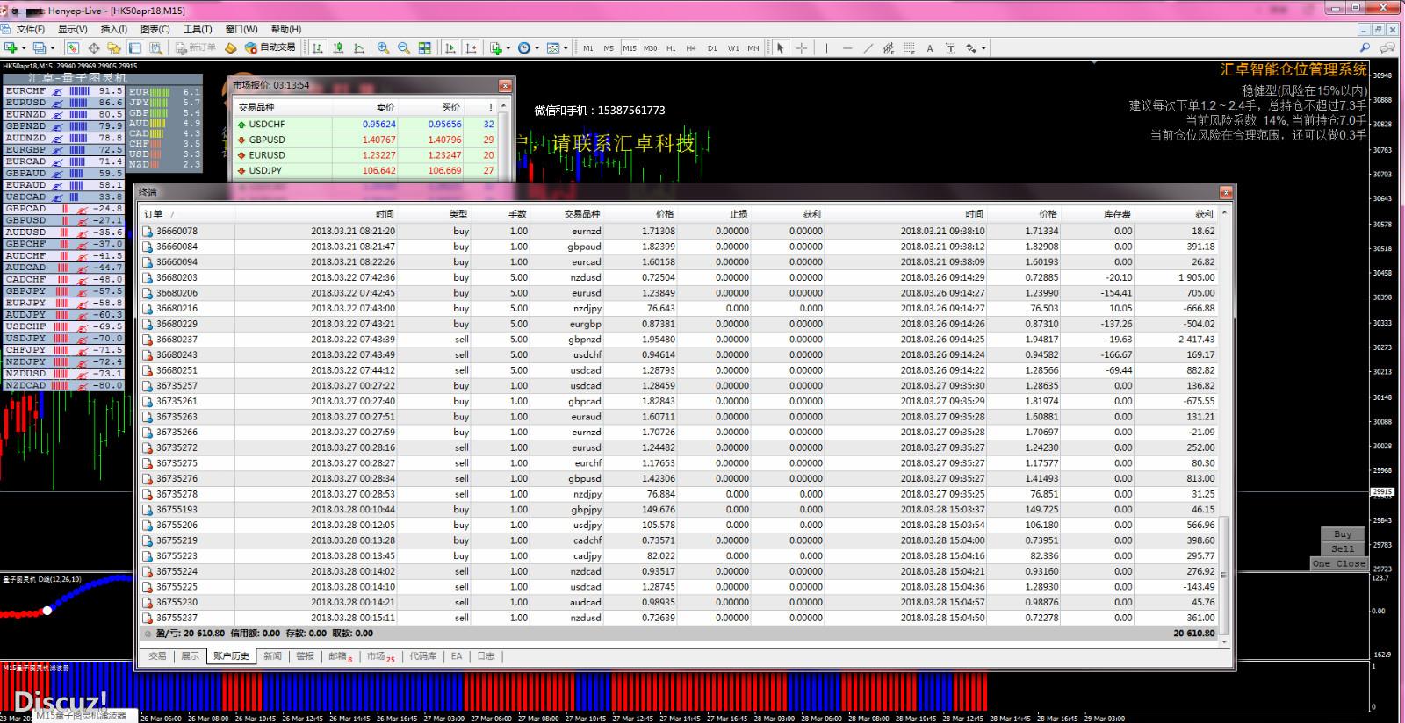Select the Fibonacci retracement tool

pyautogui.click(x=910, y=48)
